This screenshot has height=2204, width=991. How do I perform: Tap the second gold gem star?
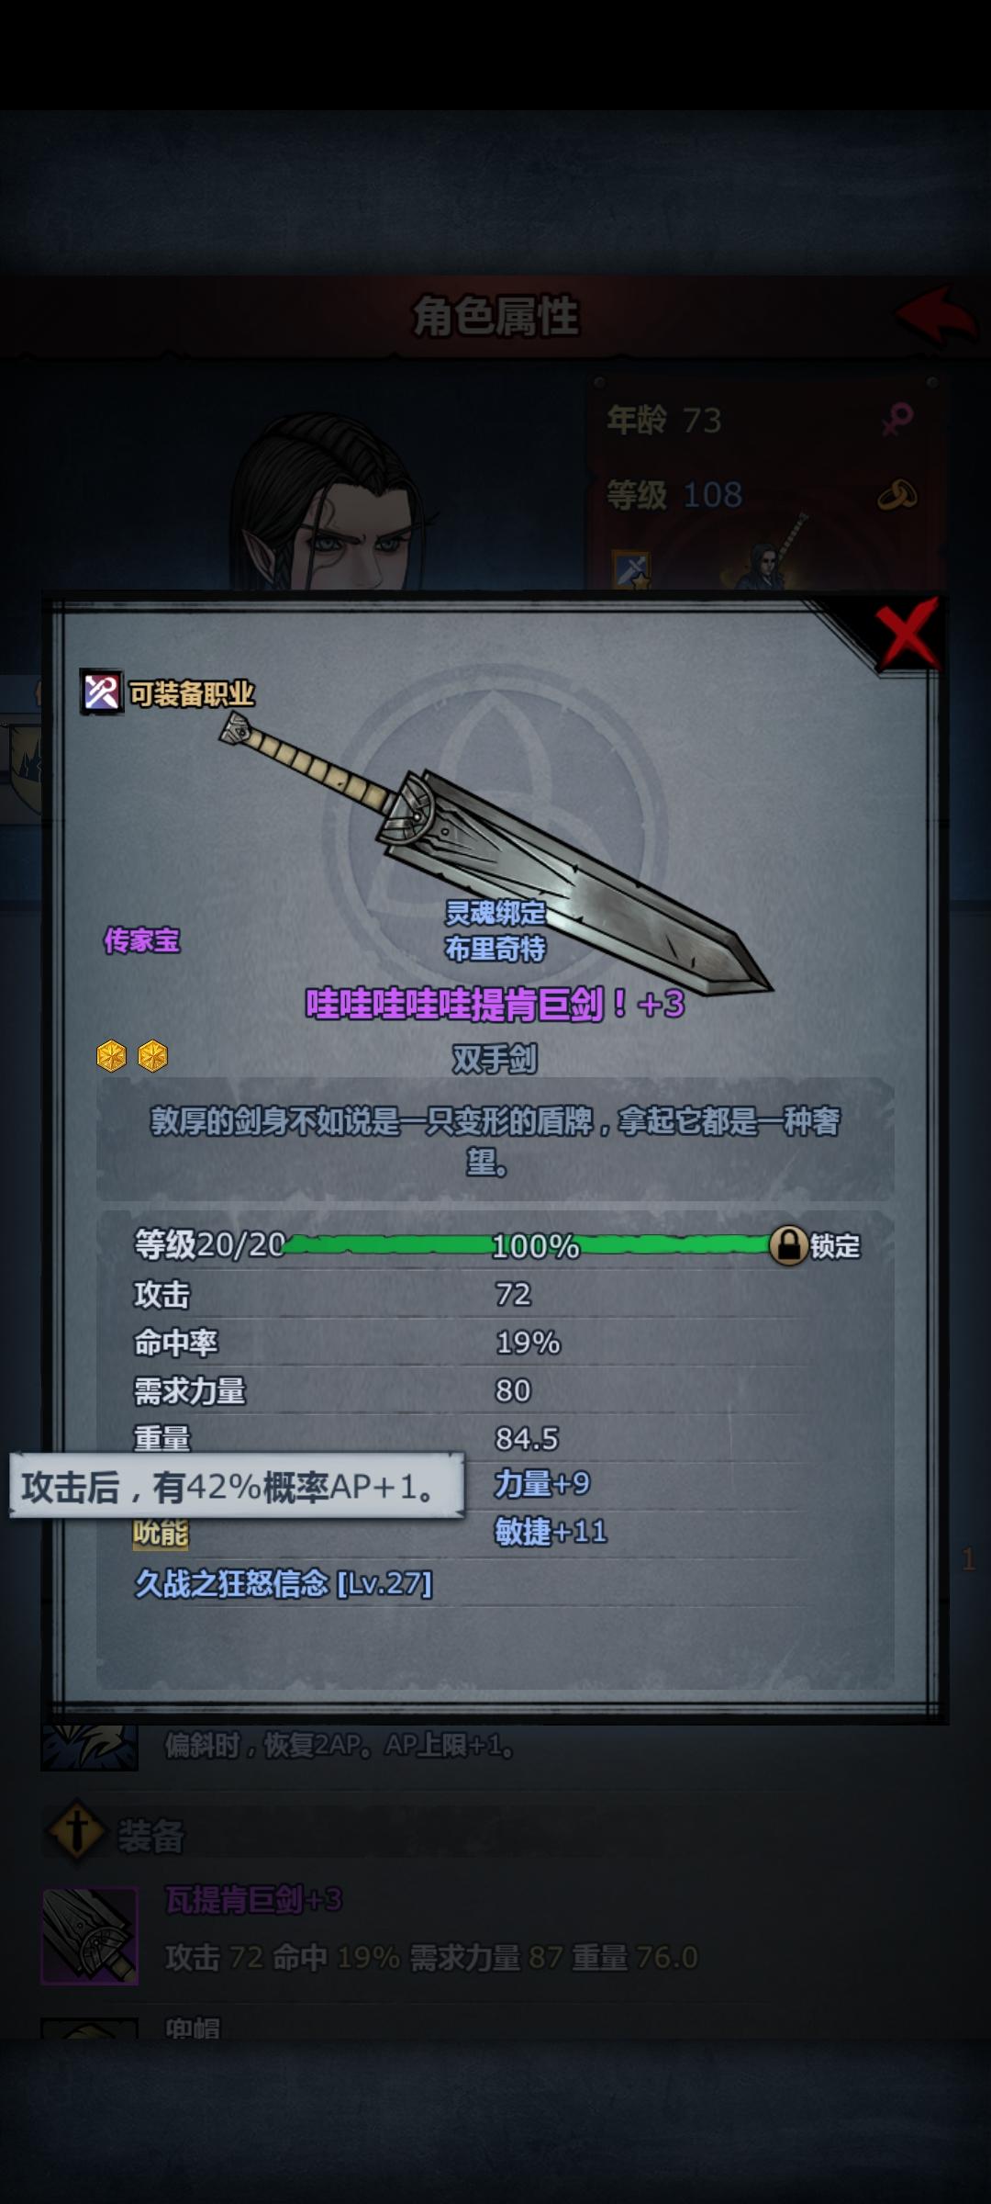pos(152,1056)
